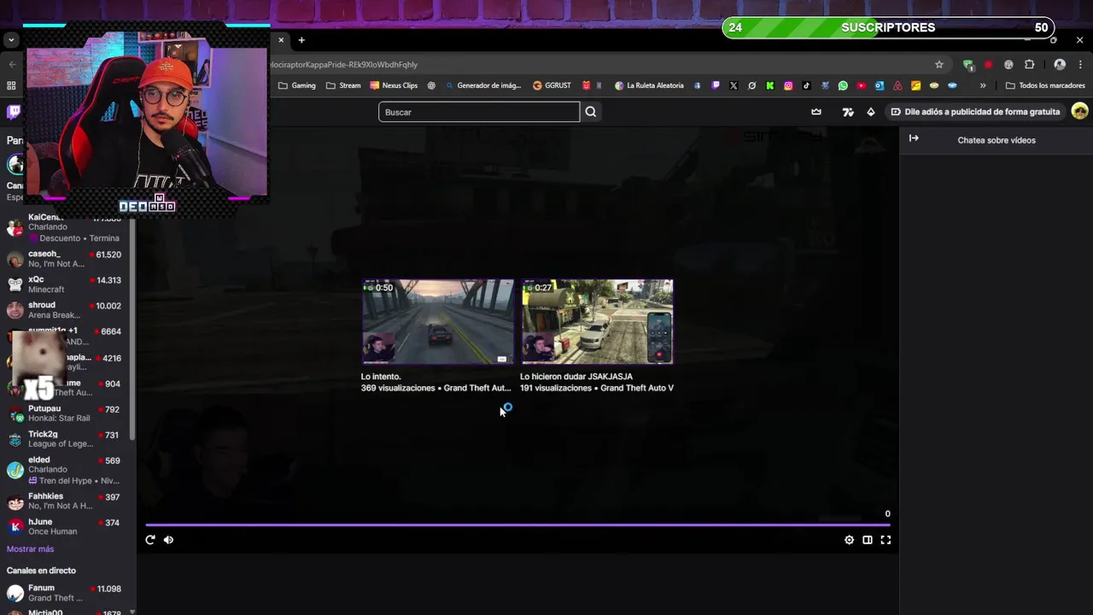Open the Twitch bookmark icon
1093x615 pixels.
[716, 85]
